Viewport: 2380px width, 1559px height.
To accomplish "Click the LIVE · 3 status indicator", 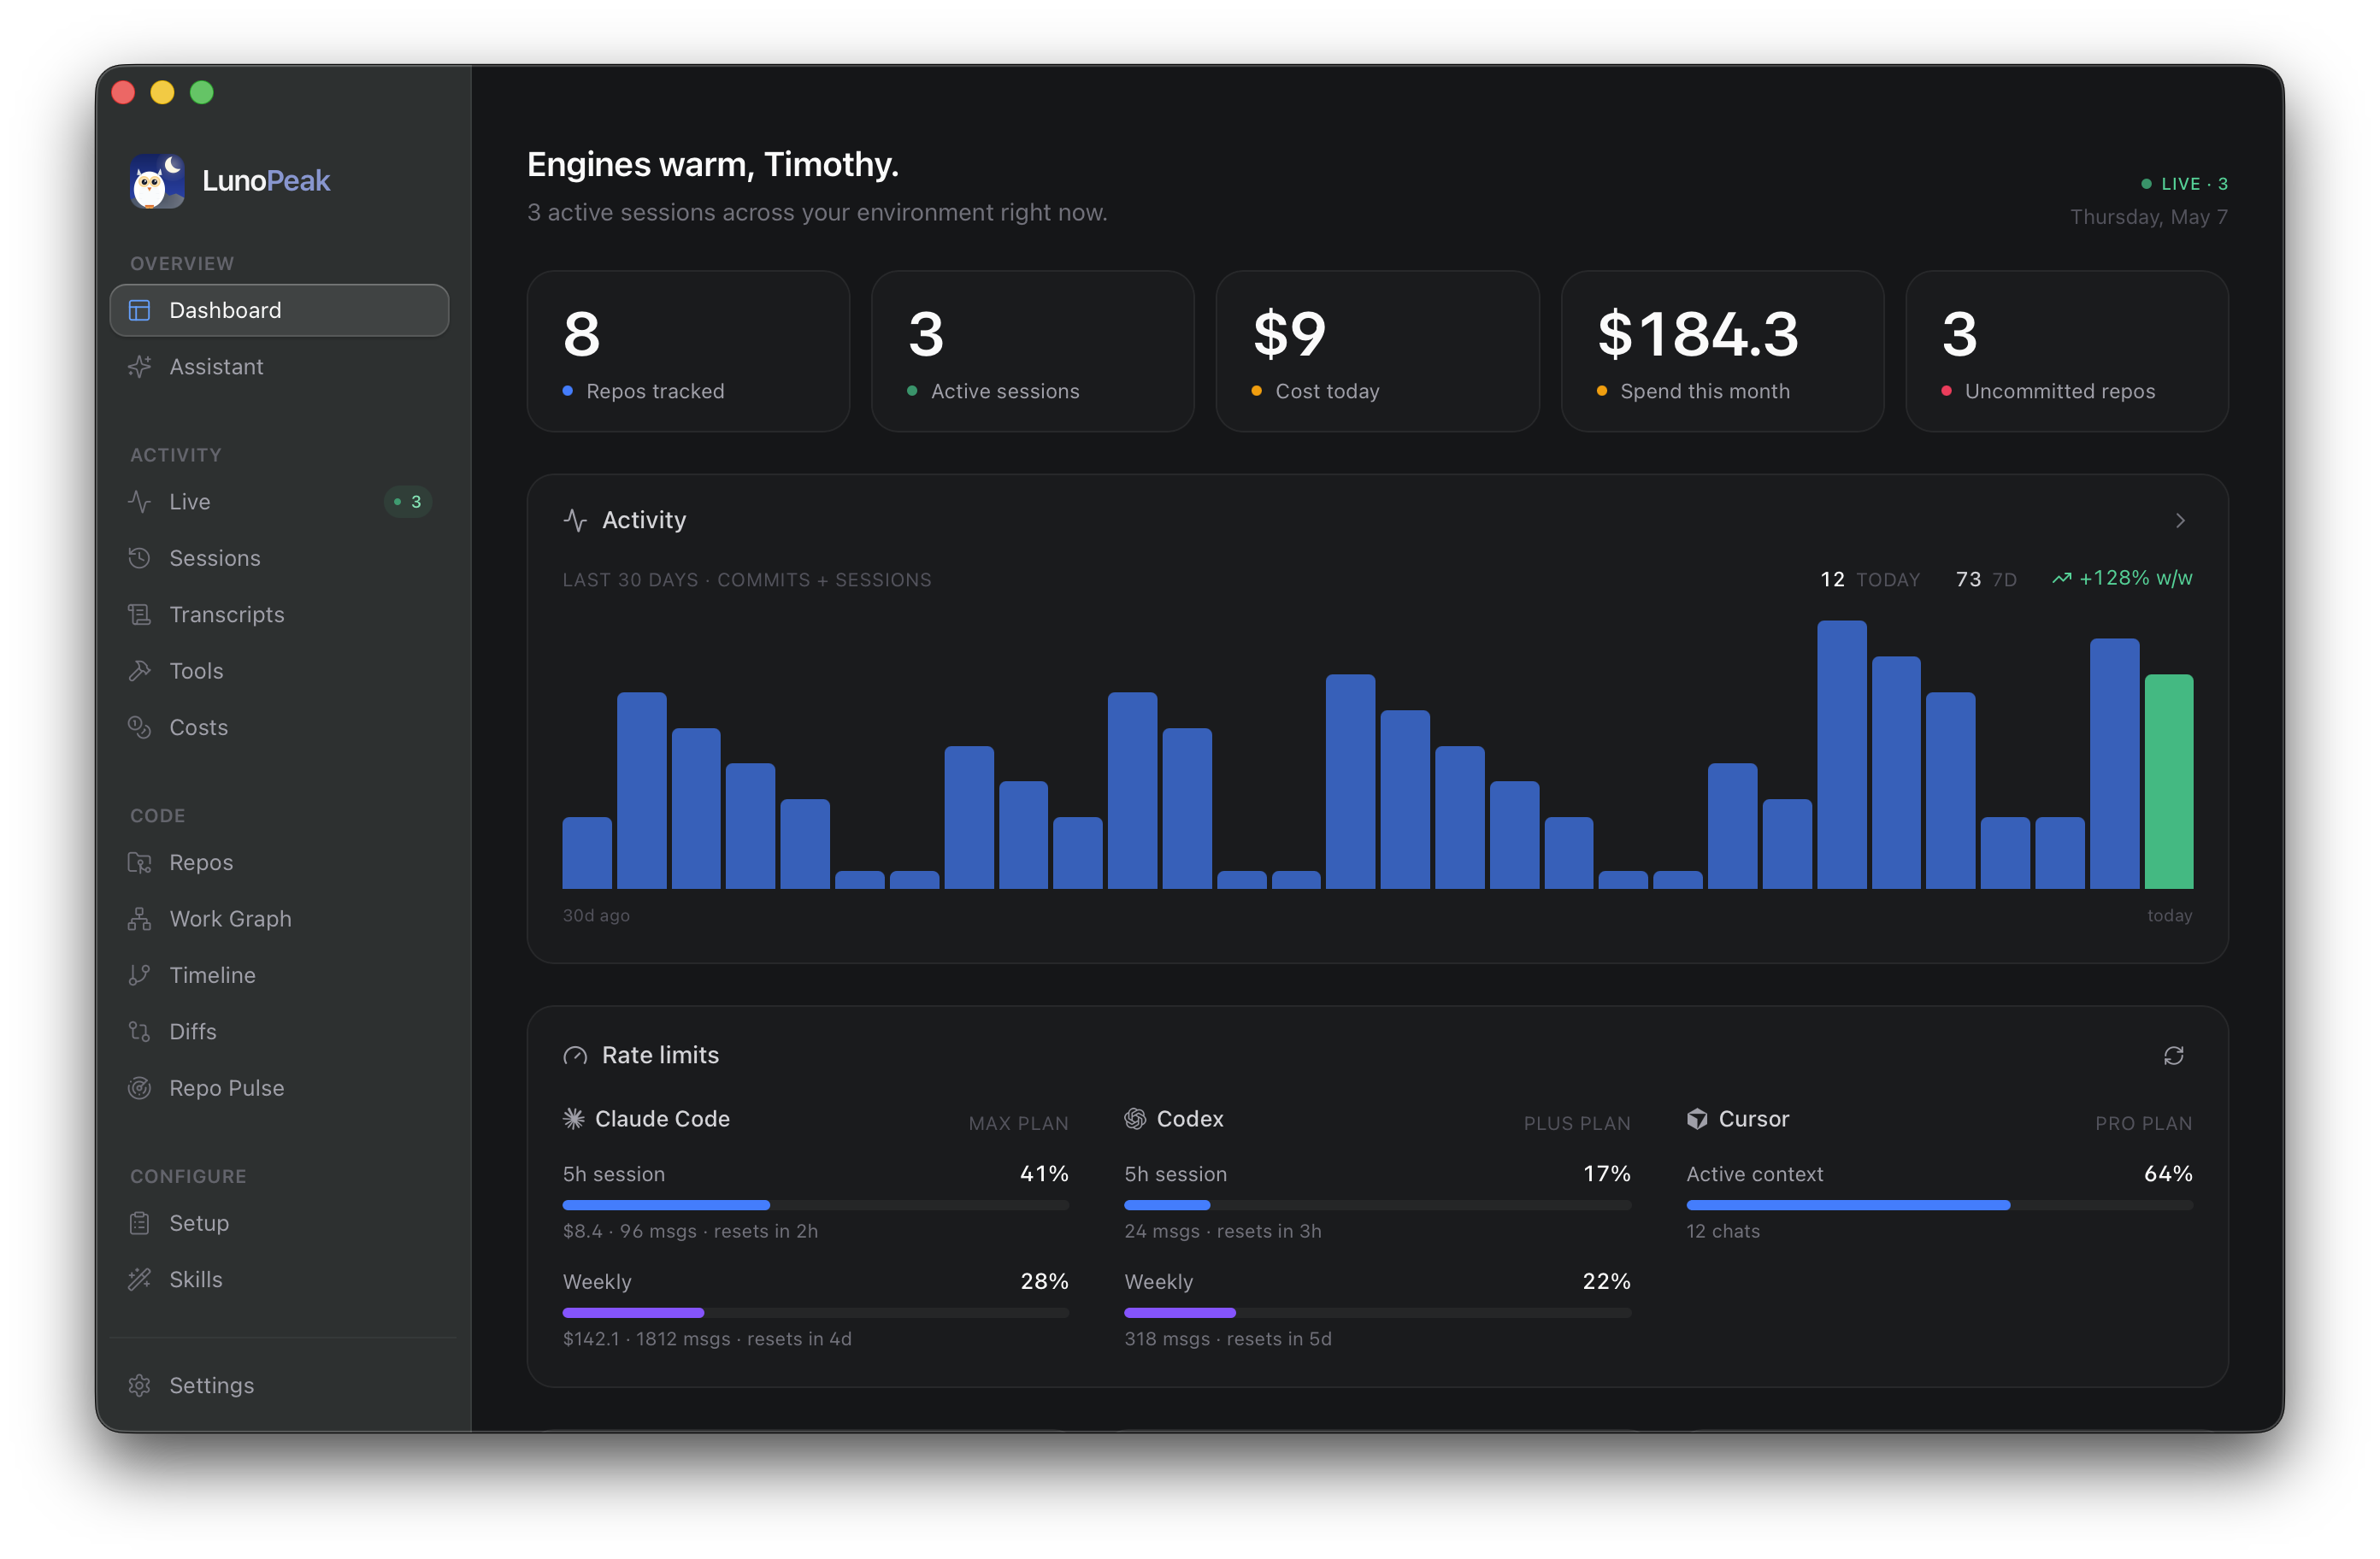I will coord(2184,184).
